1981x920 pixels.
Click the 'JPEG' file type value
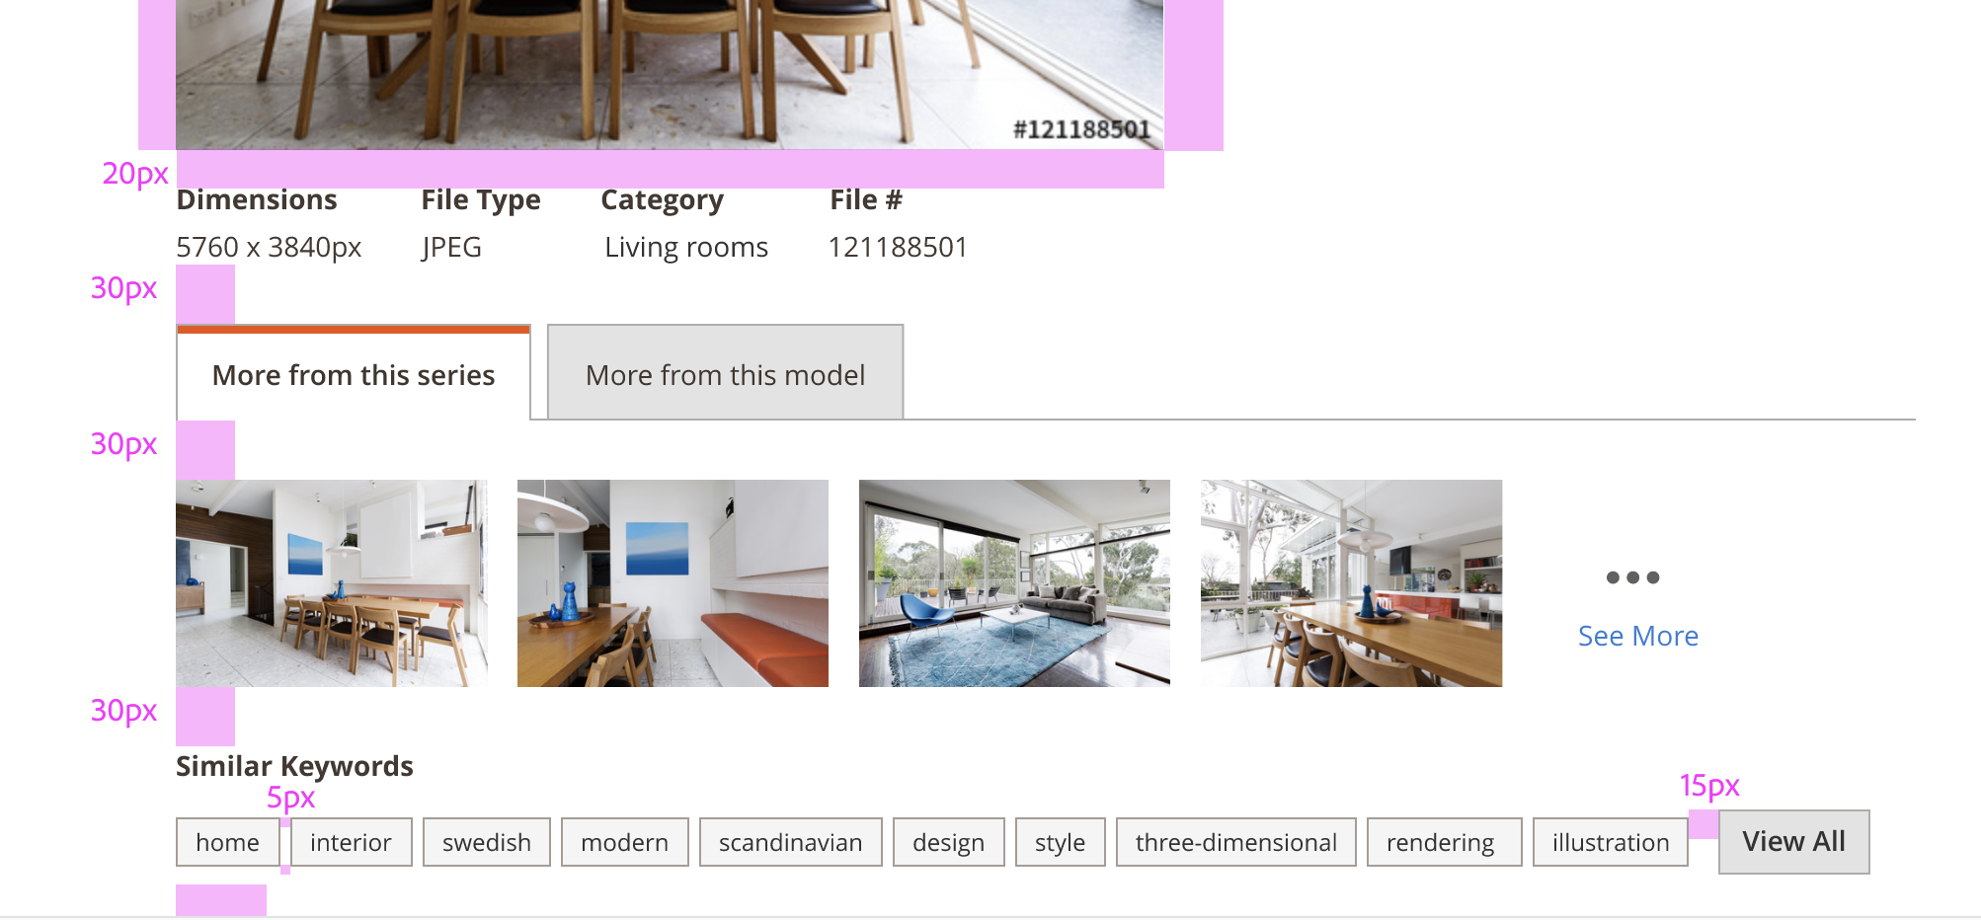451,247
